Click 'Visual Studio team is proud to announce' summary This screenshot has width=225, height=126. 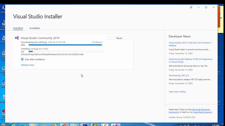pos(189,50)
